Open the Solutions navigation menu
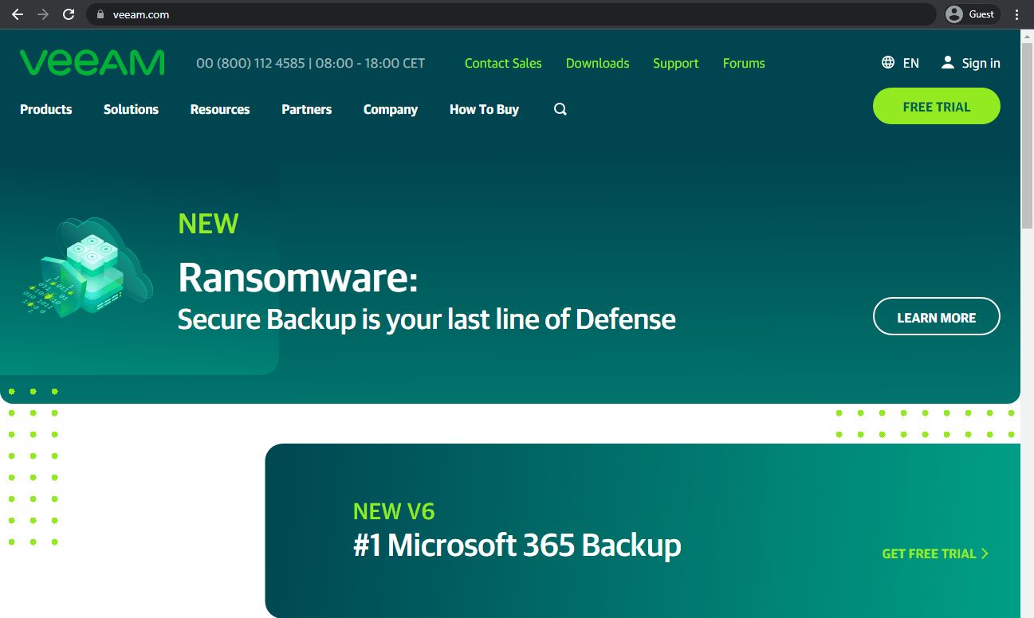 pos(131,109)
